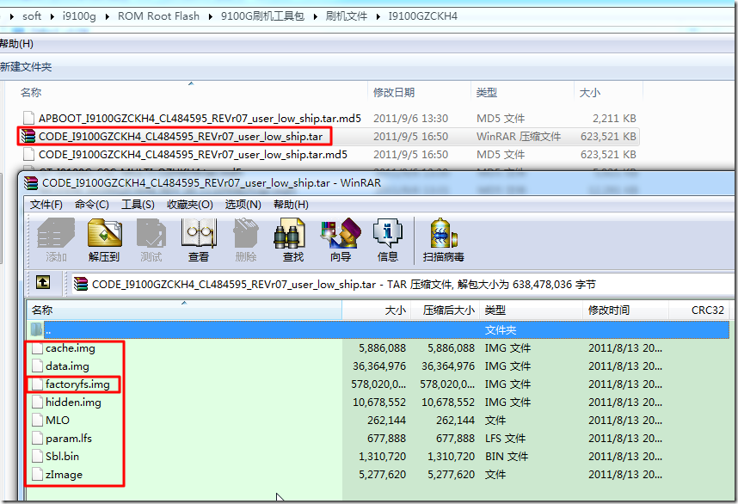Open the Wizard (向导) toolbar icon
The image size is (738, 504).
pos(341,233)
